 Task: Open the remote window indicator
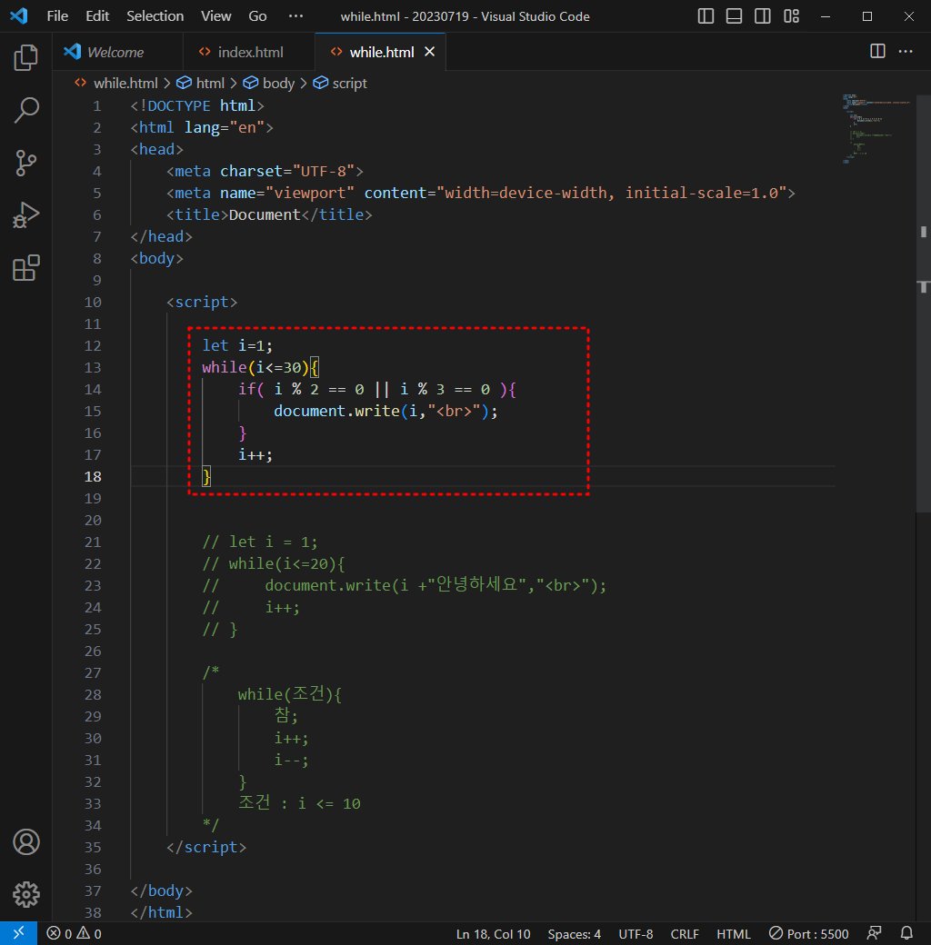point(19,933)
